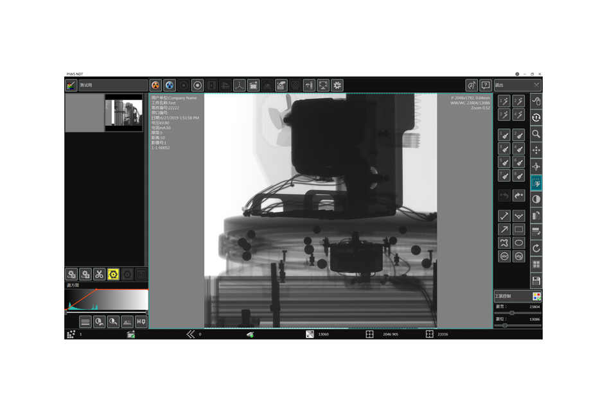This screenshot has width=607, height=412.
Task: Click the redo arrow icon
Action: (x=519, y=195)
